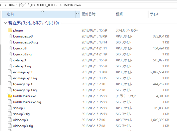Select the video.xp3.sig file icon
Viewport: 177px width, 133px height.
point(10,126)
